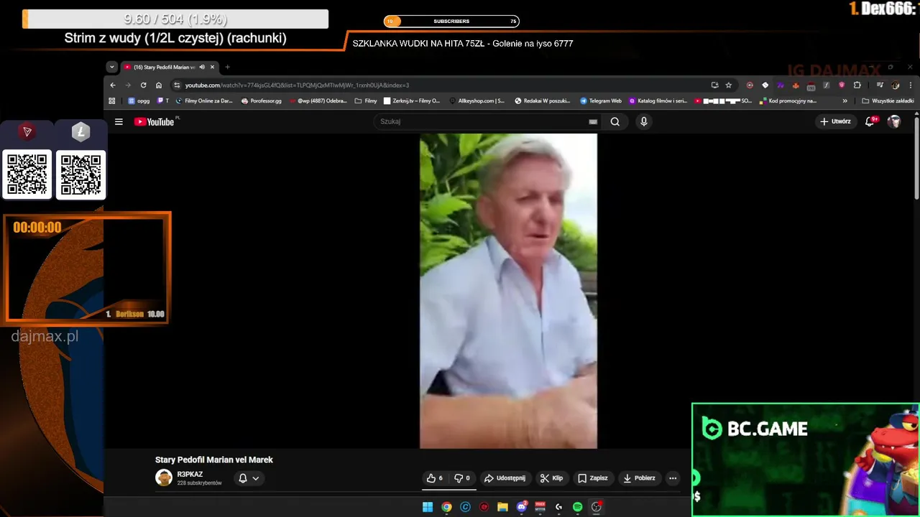Save video with the Zapisz button

click(x=593, y=478)
